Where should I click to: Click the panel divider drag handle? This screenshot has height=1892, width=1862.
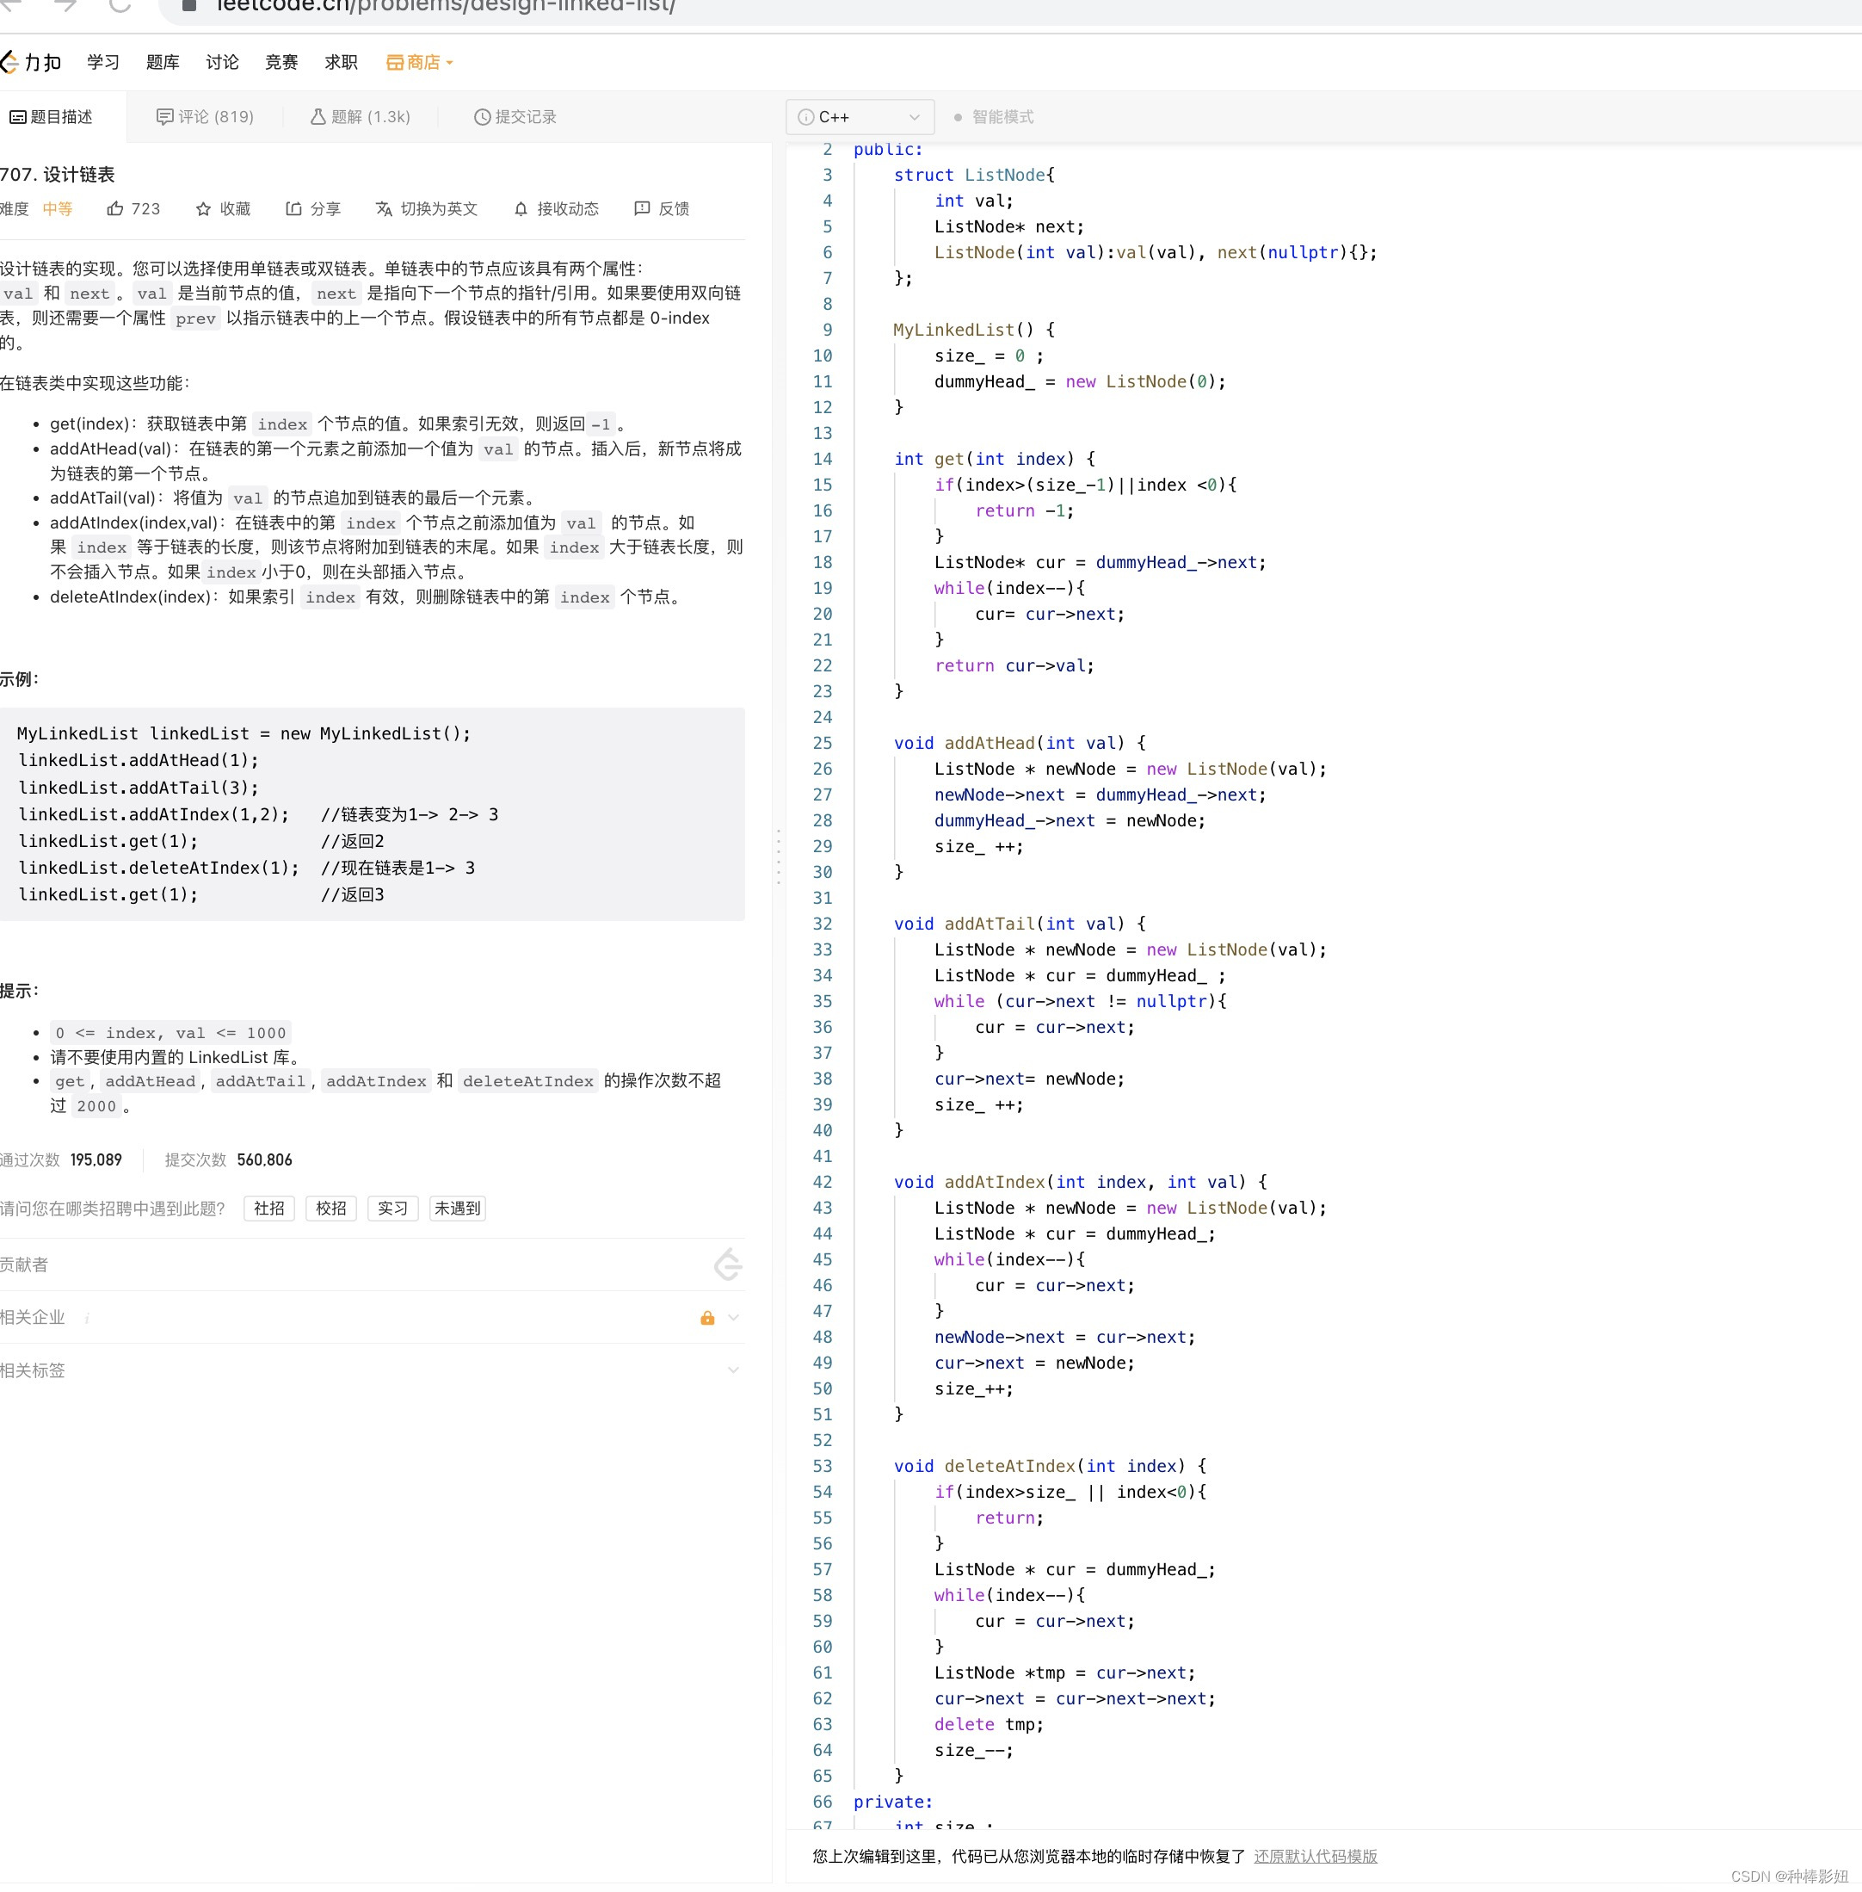point(779,856)
